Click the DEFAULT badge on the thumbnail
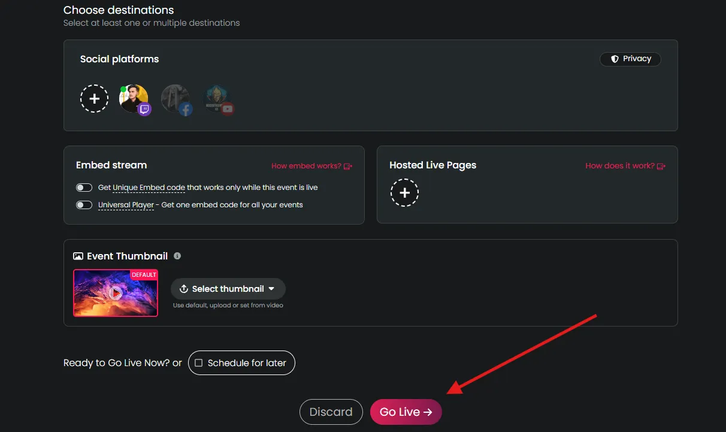The width and height of the screenshot is (726, 432). 144,274
